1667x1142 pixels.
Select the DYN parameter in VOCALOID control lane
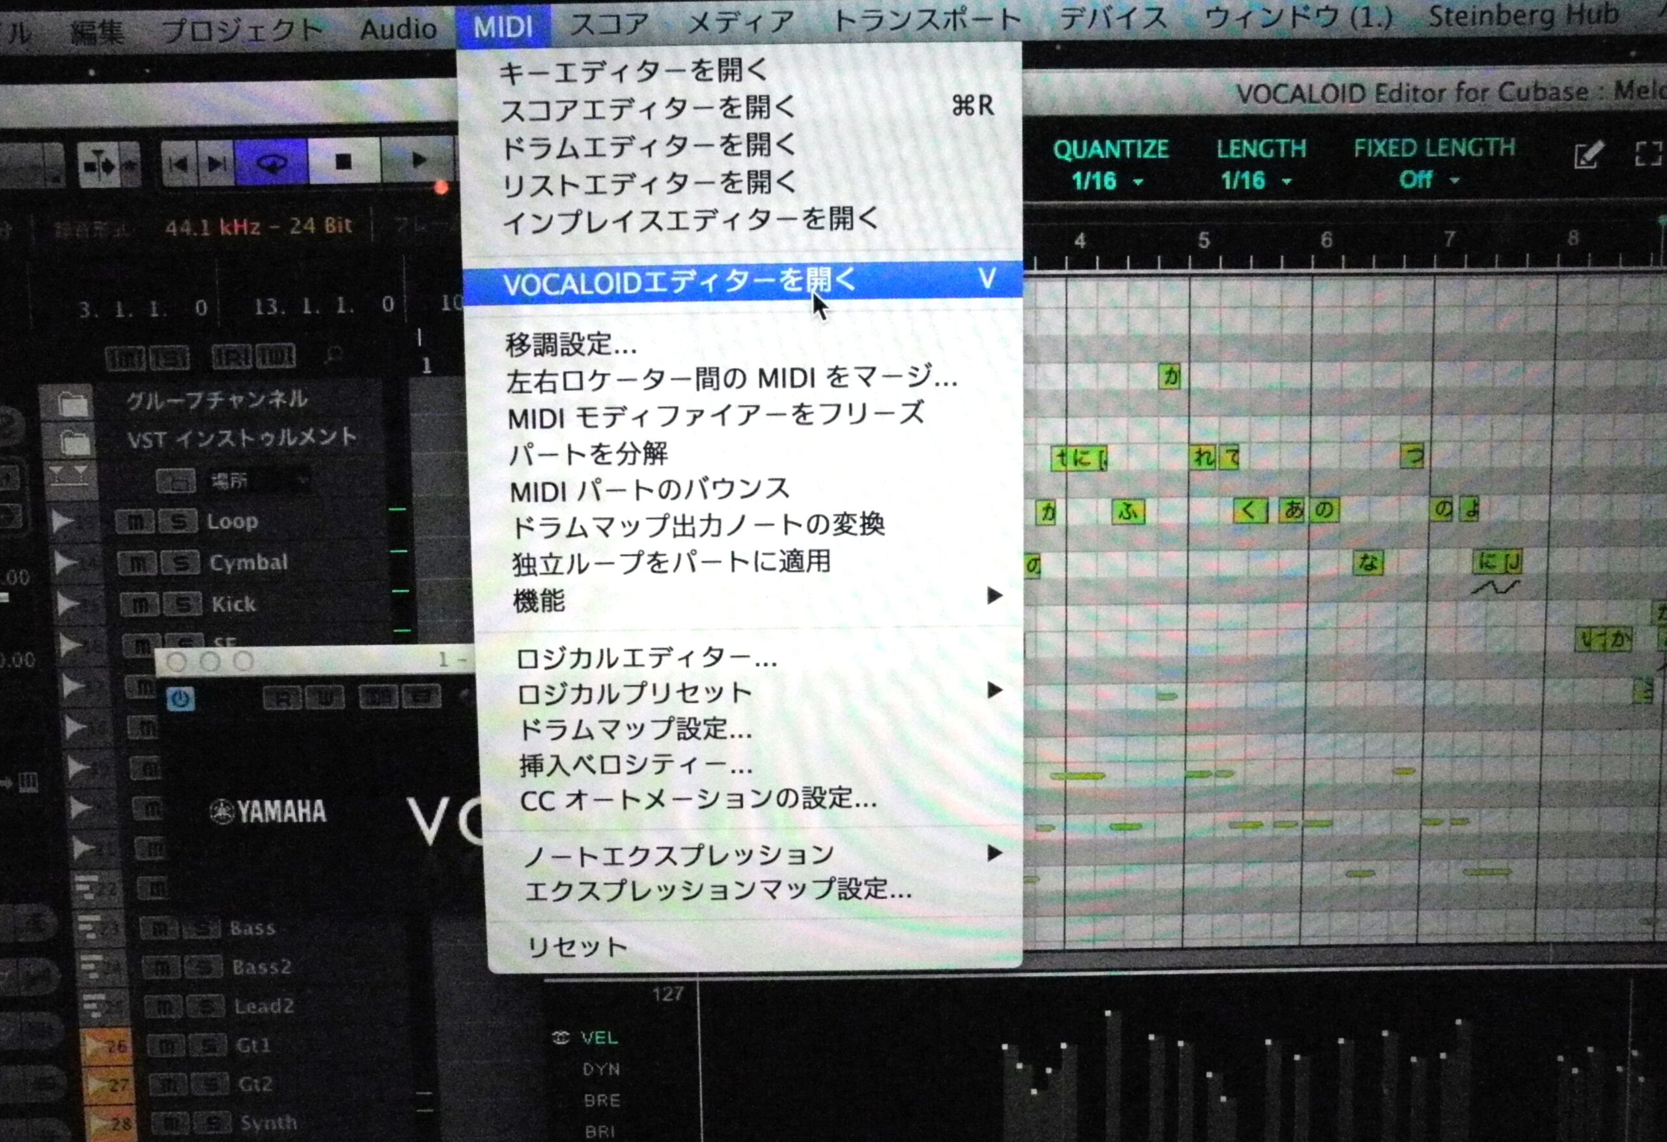(601, 1070)
